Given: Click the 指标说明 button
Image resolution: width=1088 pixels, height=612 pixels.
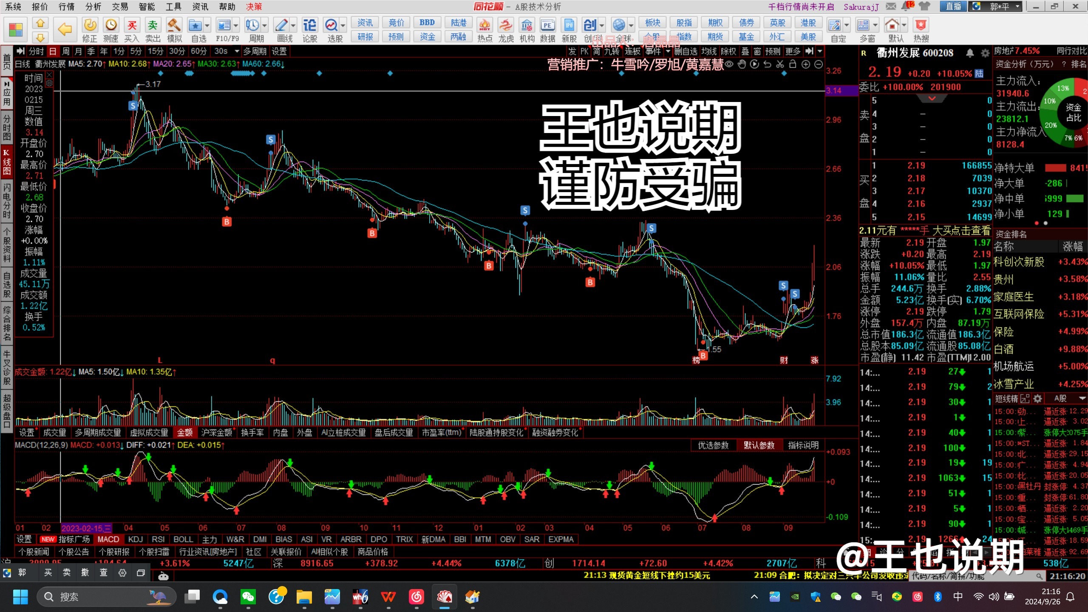Looking at the screenshot, I should [x=803, y=445].
